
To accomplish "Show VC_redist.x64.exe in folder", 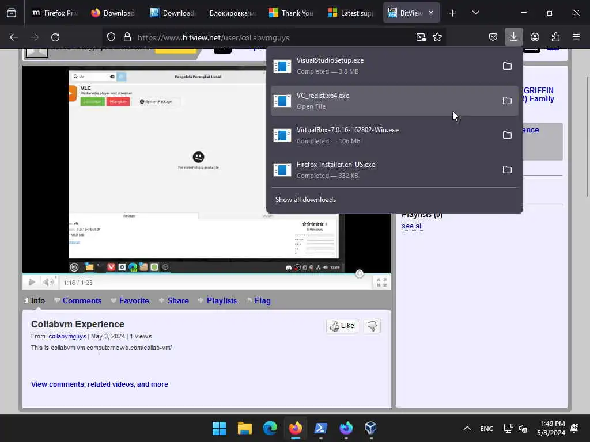I will (507, 101).
